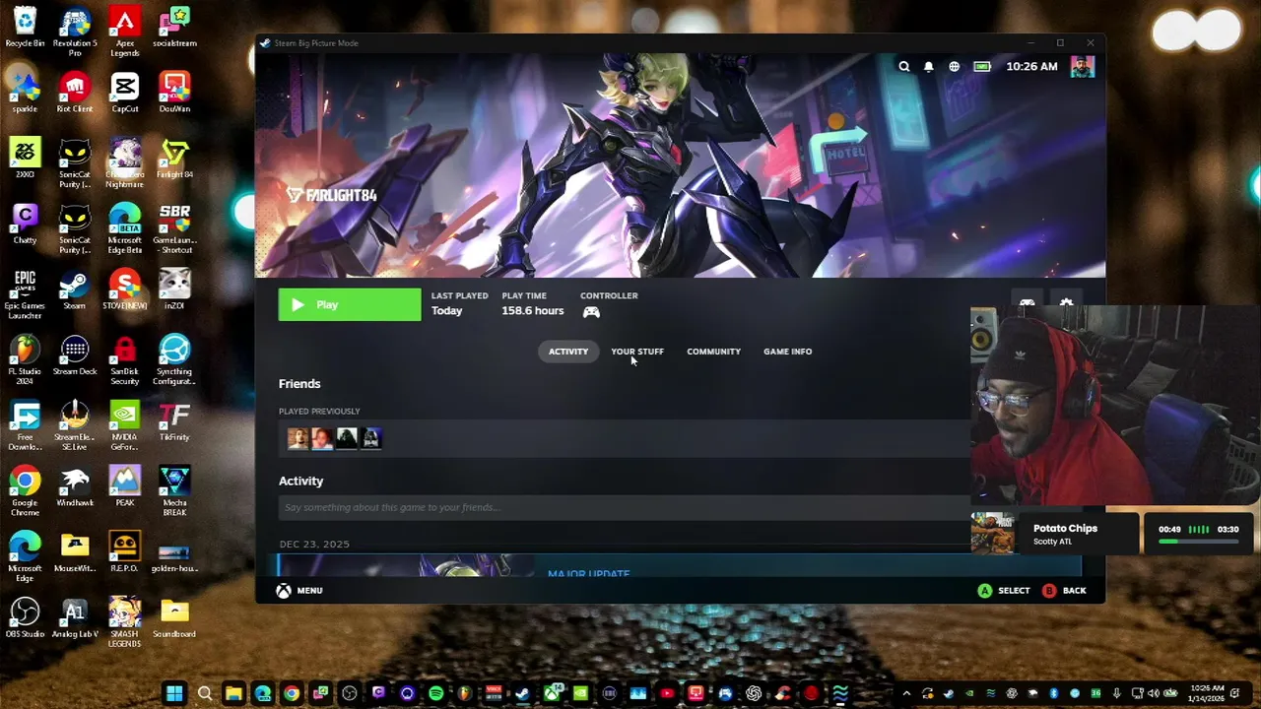Open the GAME INFO tab

[x=787, y=352]
